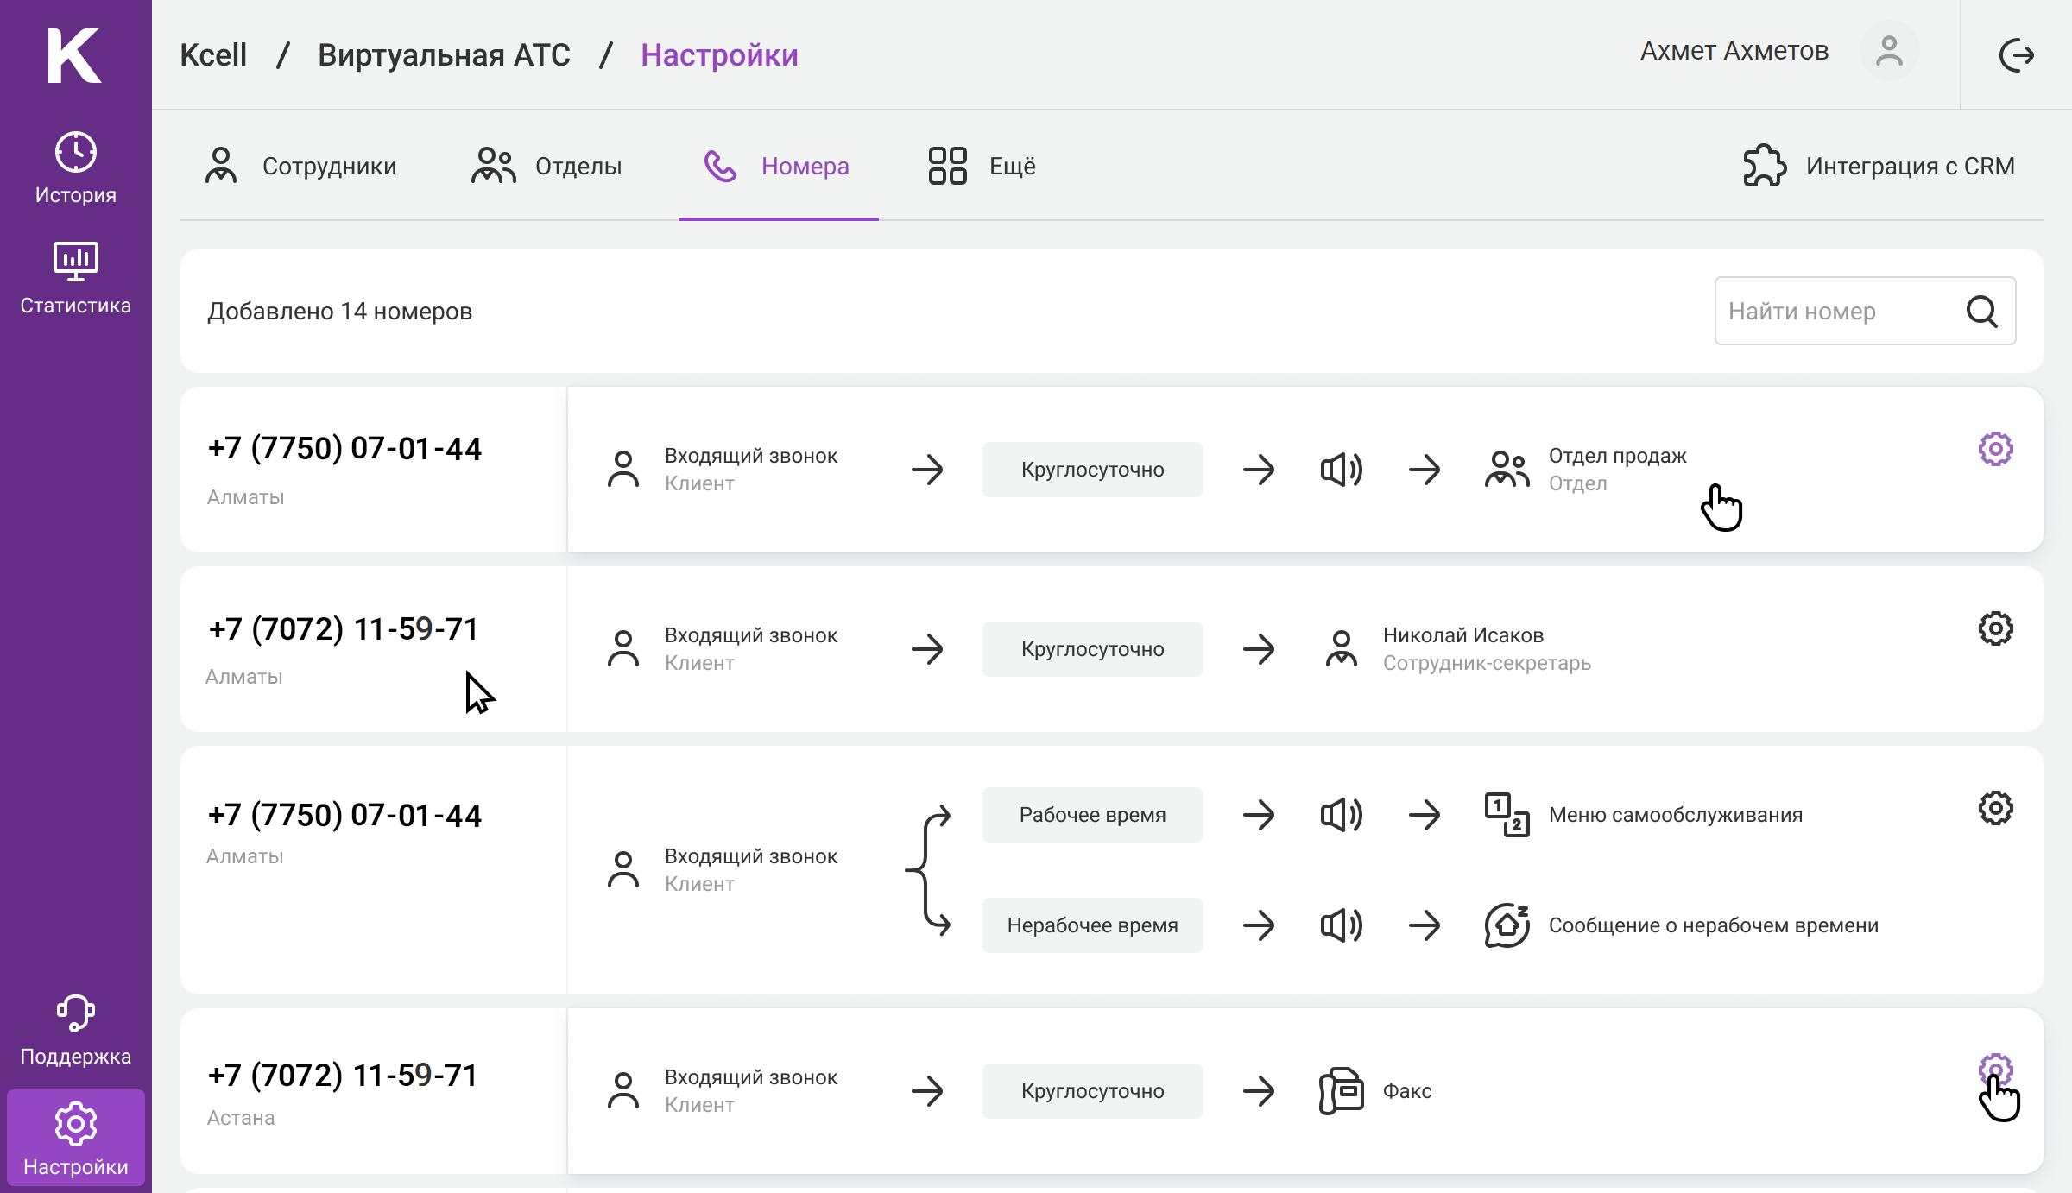The image size is (2072, 1193).
Task: Focus the Найти номер search field
Action: tap(1865, 311)
